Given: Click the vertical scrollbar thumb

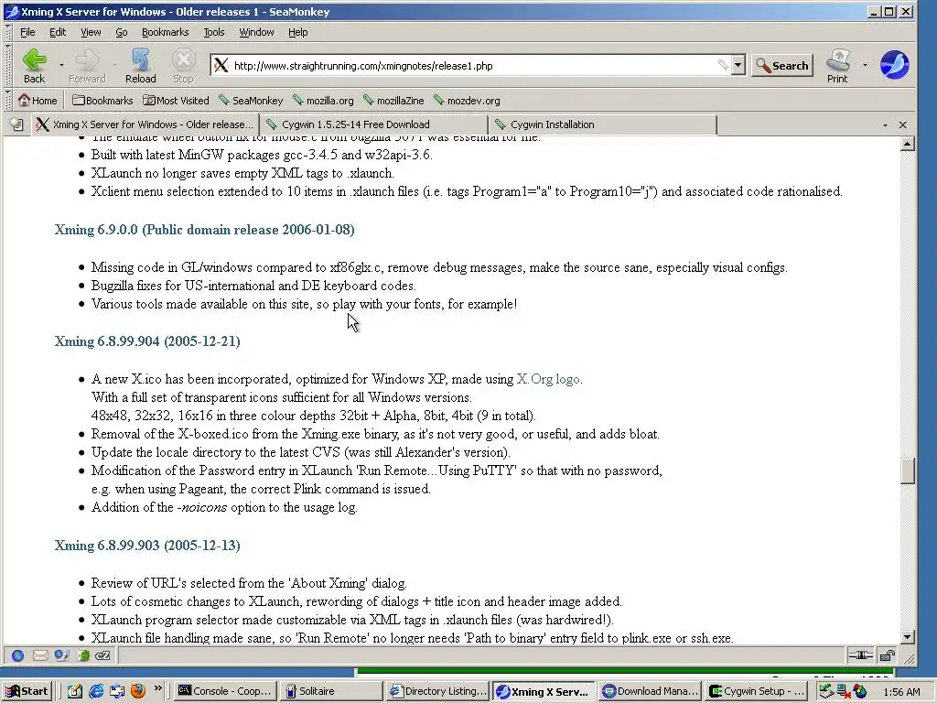Looking at the screenshot, I should point(907,470).
